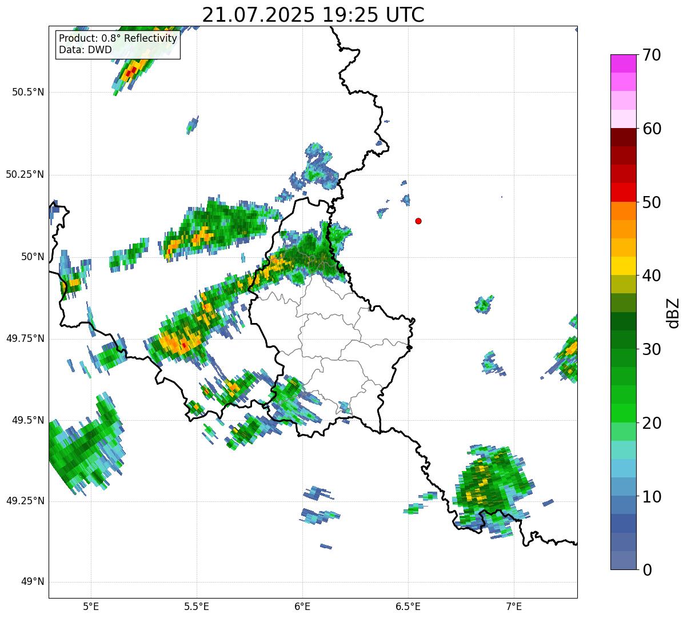This screenshot has width=687, height=618.
Task: Click the '50.25°N' latitude label
Action: tap(25, 174)
